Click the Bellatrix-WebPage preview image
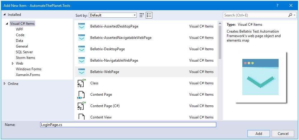Viewport: 299px width, 140px height. tap(260, 77)
